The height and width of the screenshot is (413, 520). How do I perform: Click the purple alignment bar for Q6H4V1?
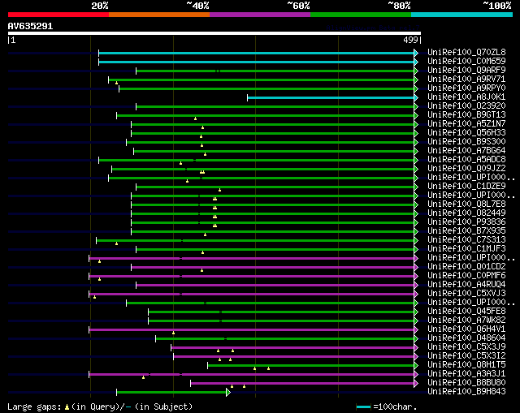pyautogui.click(x=252, y=330)
